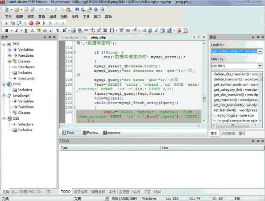Image resolution: width=265 pixels, height=201 pixels.
Task: Open the 文件 menu
Action: click(x=8, y=17)
